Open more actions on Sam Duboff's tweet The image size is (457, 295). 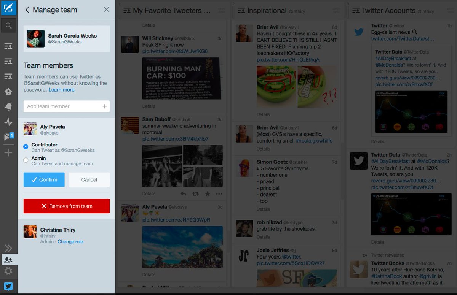219,194
